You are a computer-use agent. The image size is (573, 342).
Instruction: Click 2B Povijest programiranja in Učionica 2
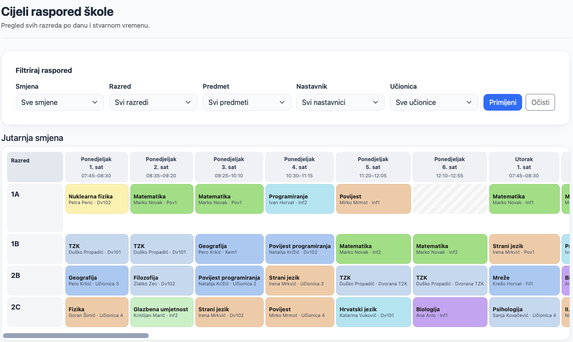pos(229,281)
